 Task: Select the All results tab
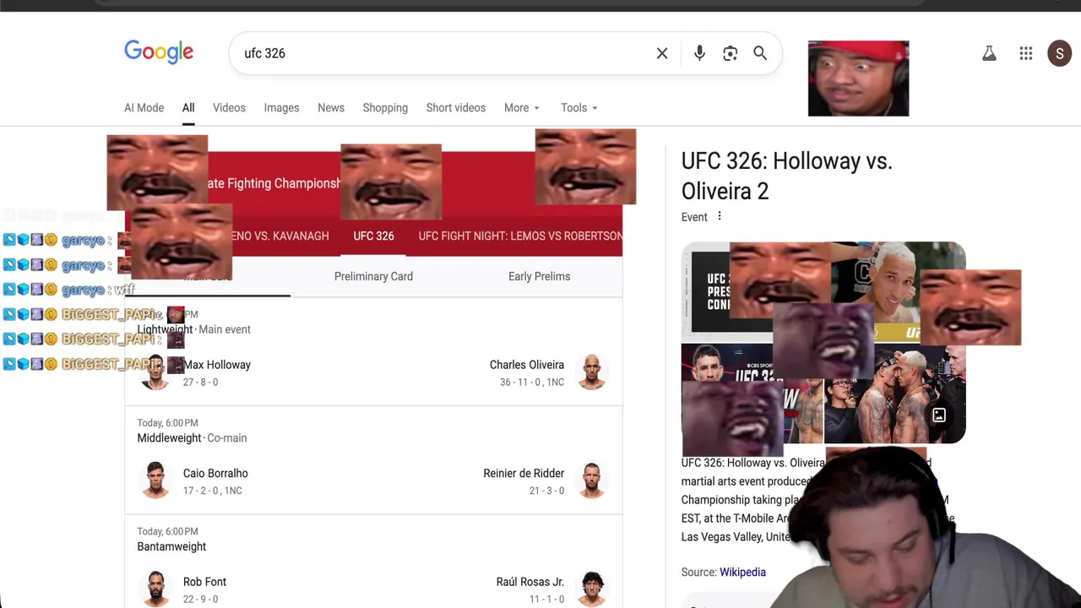click(x=188, y=108)
